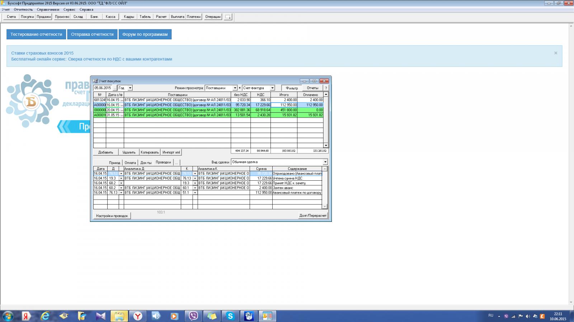574x322 pixels.
Task: Open the Поставщики view mode dropdown
Action: coord(235,88)
